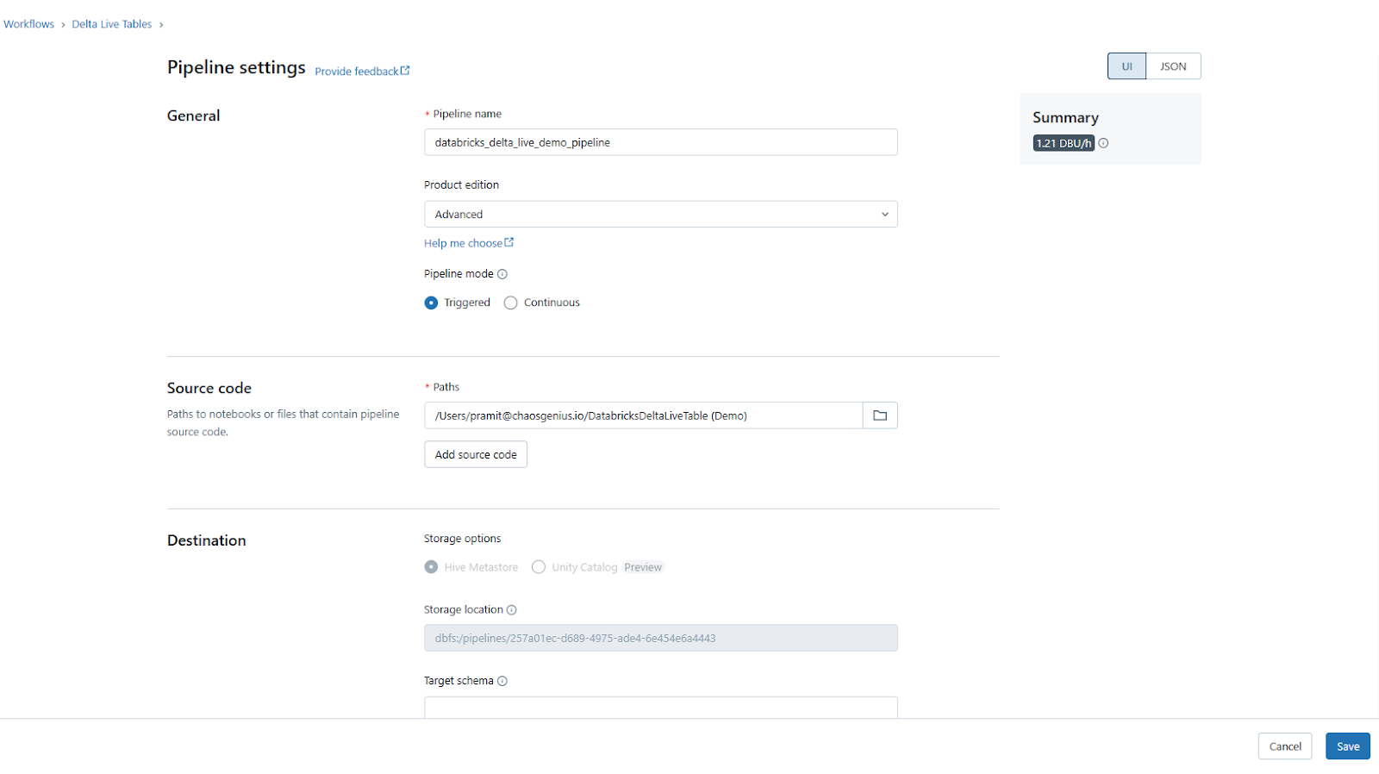Click the Target schema info icon
Viewport: 1379px width, 774px height.
[503, 680]
